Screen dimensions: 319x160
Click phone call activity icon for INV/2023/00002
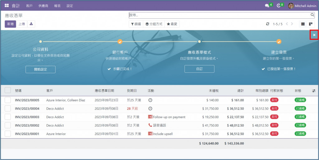click(x=150, y=125)
